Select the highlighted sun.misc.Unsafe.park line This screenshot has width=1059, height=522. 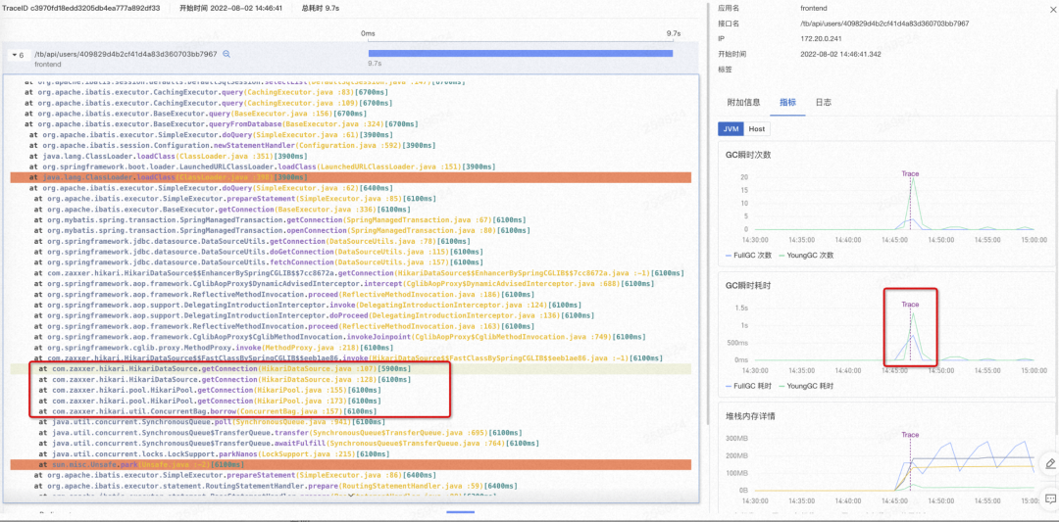click(x=350, y=464)
